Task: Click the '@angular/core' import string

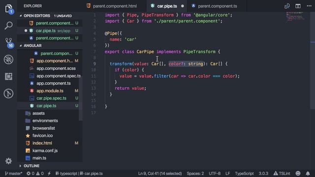Action: (x=212, y=15)
